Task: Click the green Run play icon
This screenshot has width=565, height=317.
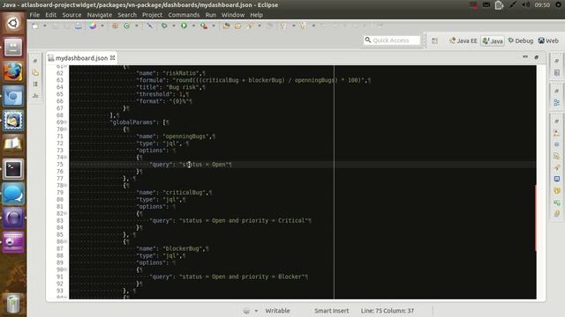Action: click(184, 26)
